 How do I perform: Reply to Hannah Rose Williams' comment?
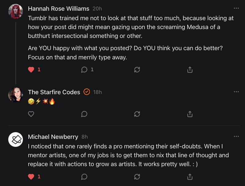click(84, 70)
